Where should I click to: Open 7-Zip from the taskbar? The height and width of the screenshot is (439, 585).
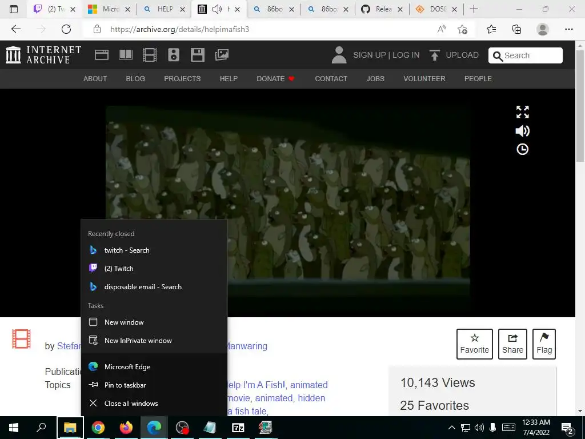click(x=238, y=428)
